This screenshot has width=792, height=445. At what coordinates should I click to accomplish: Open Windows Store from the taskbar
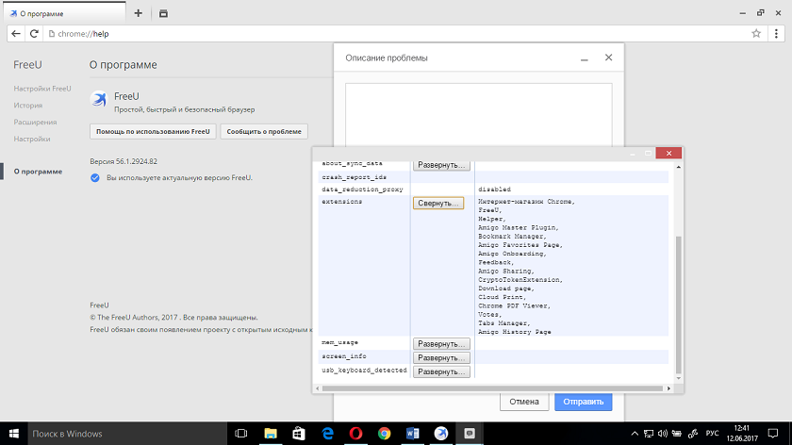299,433
